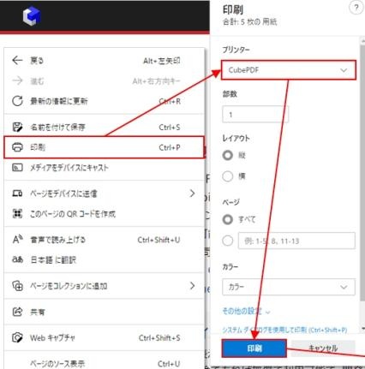Screen dimensions: 365x369
Task: Click the QR code icon in the menu
Action: pyautogui.click(x=17, y=213)
